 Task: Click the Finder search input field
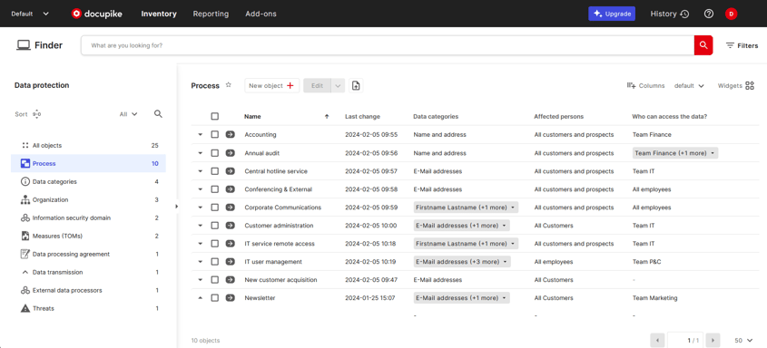point(388,45)
